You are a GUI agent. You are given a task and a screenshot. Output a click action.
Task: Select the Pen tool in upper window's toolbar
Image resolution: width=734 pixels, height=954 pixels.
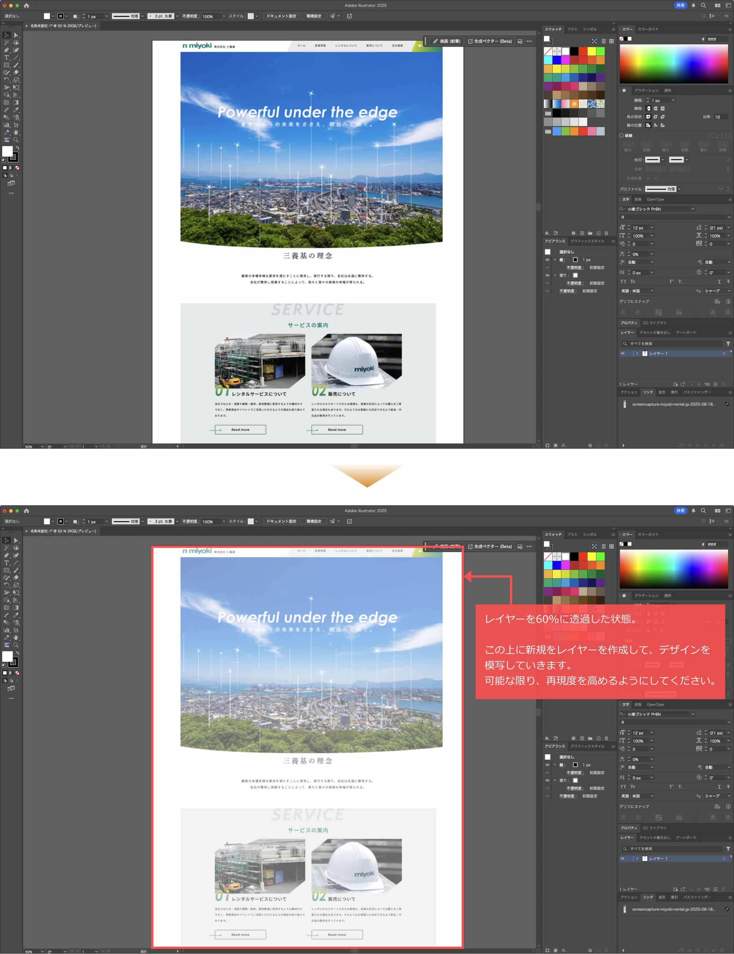point(7,50)
